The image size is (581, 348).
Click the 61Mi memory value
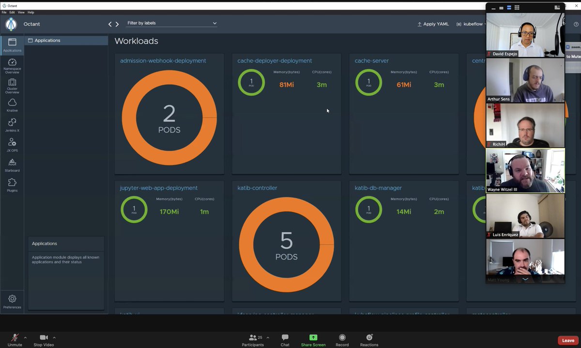(x=404, y=85)
